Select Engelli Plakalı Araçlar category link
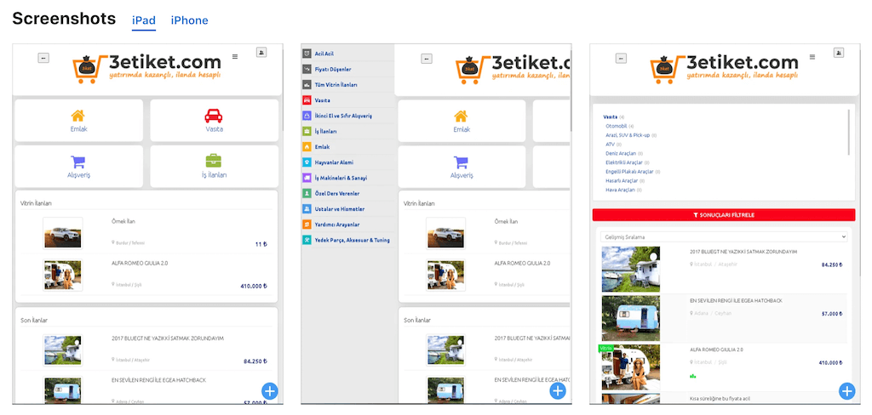The image size is (872, 415). tap(629, 172)
